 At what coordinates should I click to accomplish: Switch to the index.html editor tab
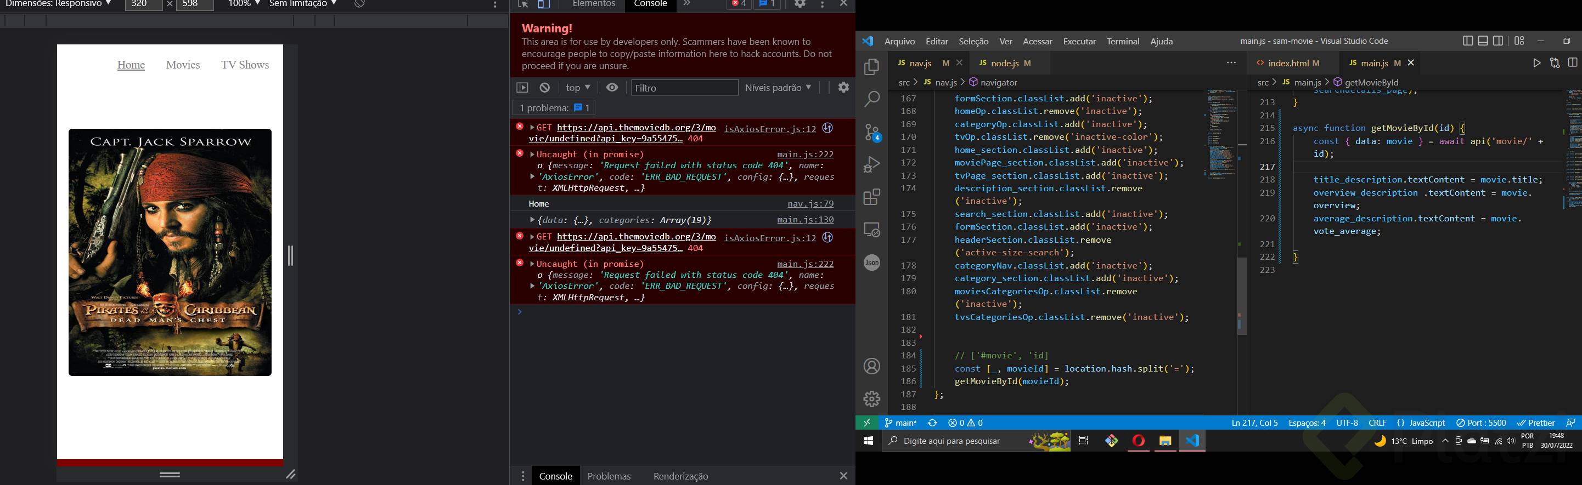[1287, 63]
